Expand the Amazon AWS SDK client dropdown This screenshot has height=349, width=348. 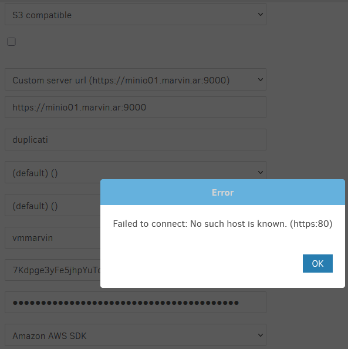[x=136, y=335]
